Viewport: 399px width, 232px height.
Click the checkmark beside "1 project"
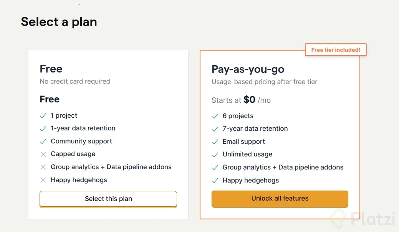pyautogui.click(x=43, y=115)
